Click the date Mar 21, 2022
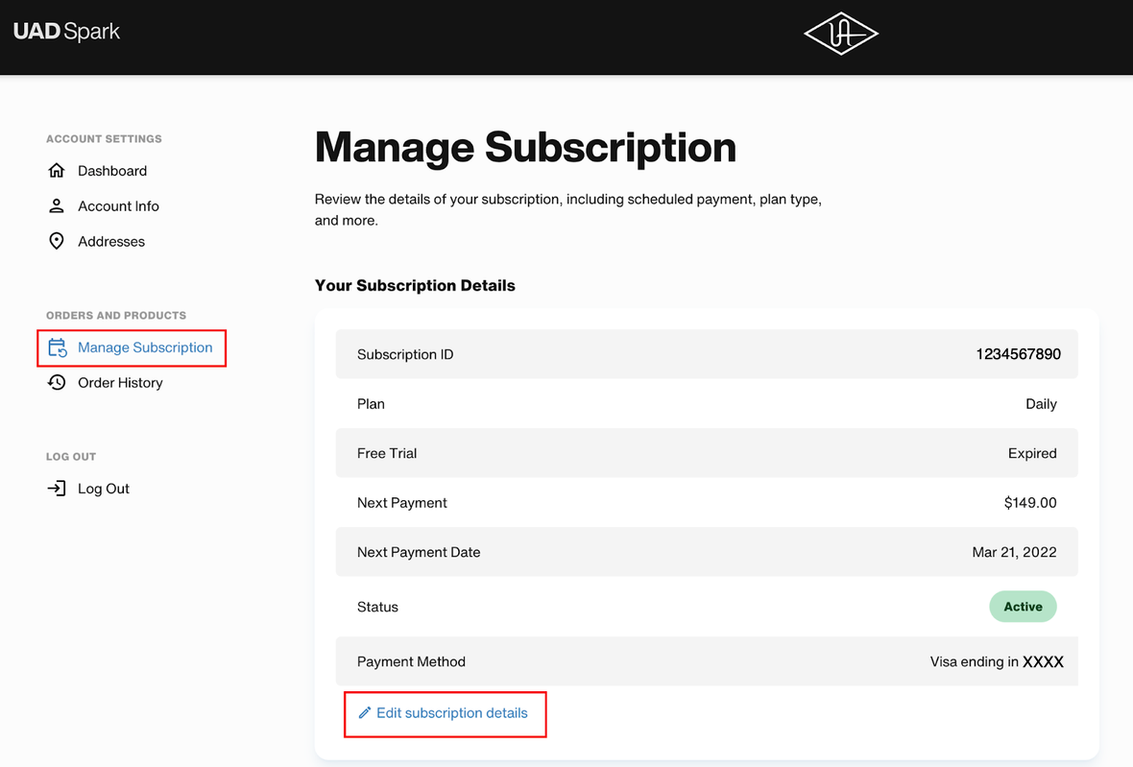Viewport: 1133px width, 767px height. click(x=1014, y=552)
